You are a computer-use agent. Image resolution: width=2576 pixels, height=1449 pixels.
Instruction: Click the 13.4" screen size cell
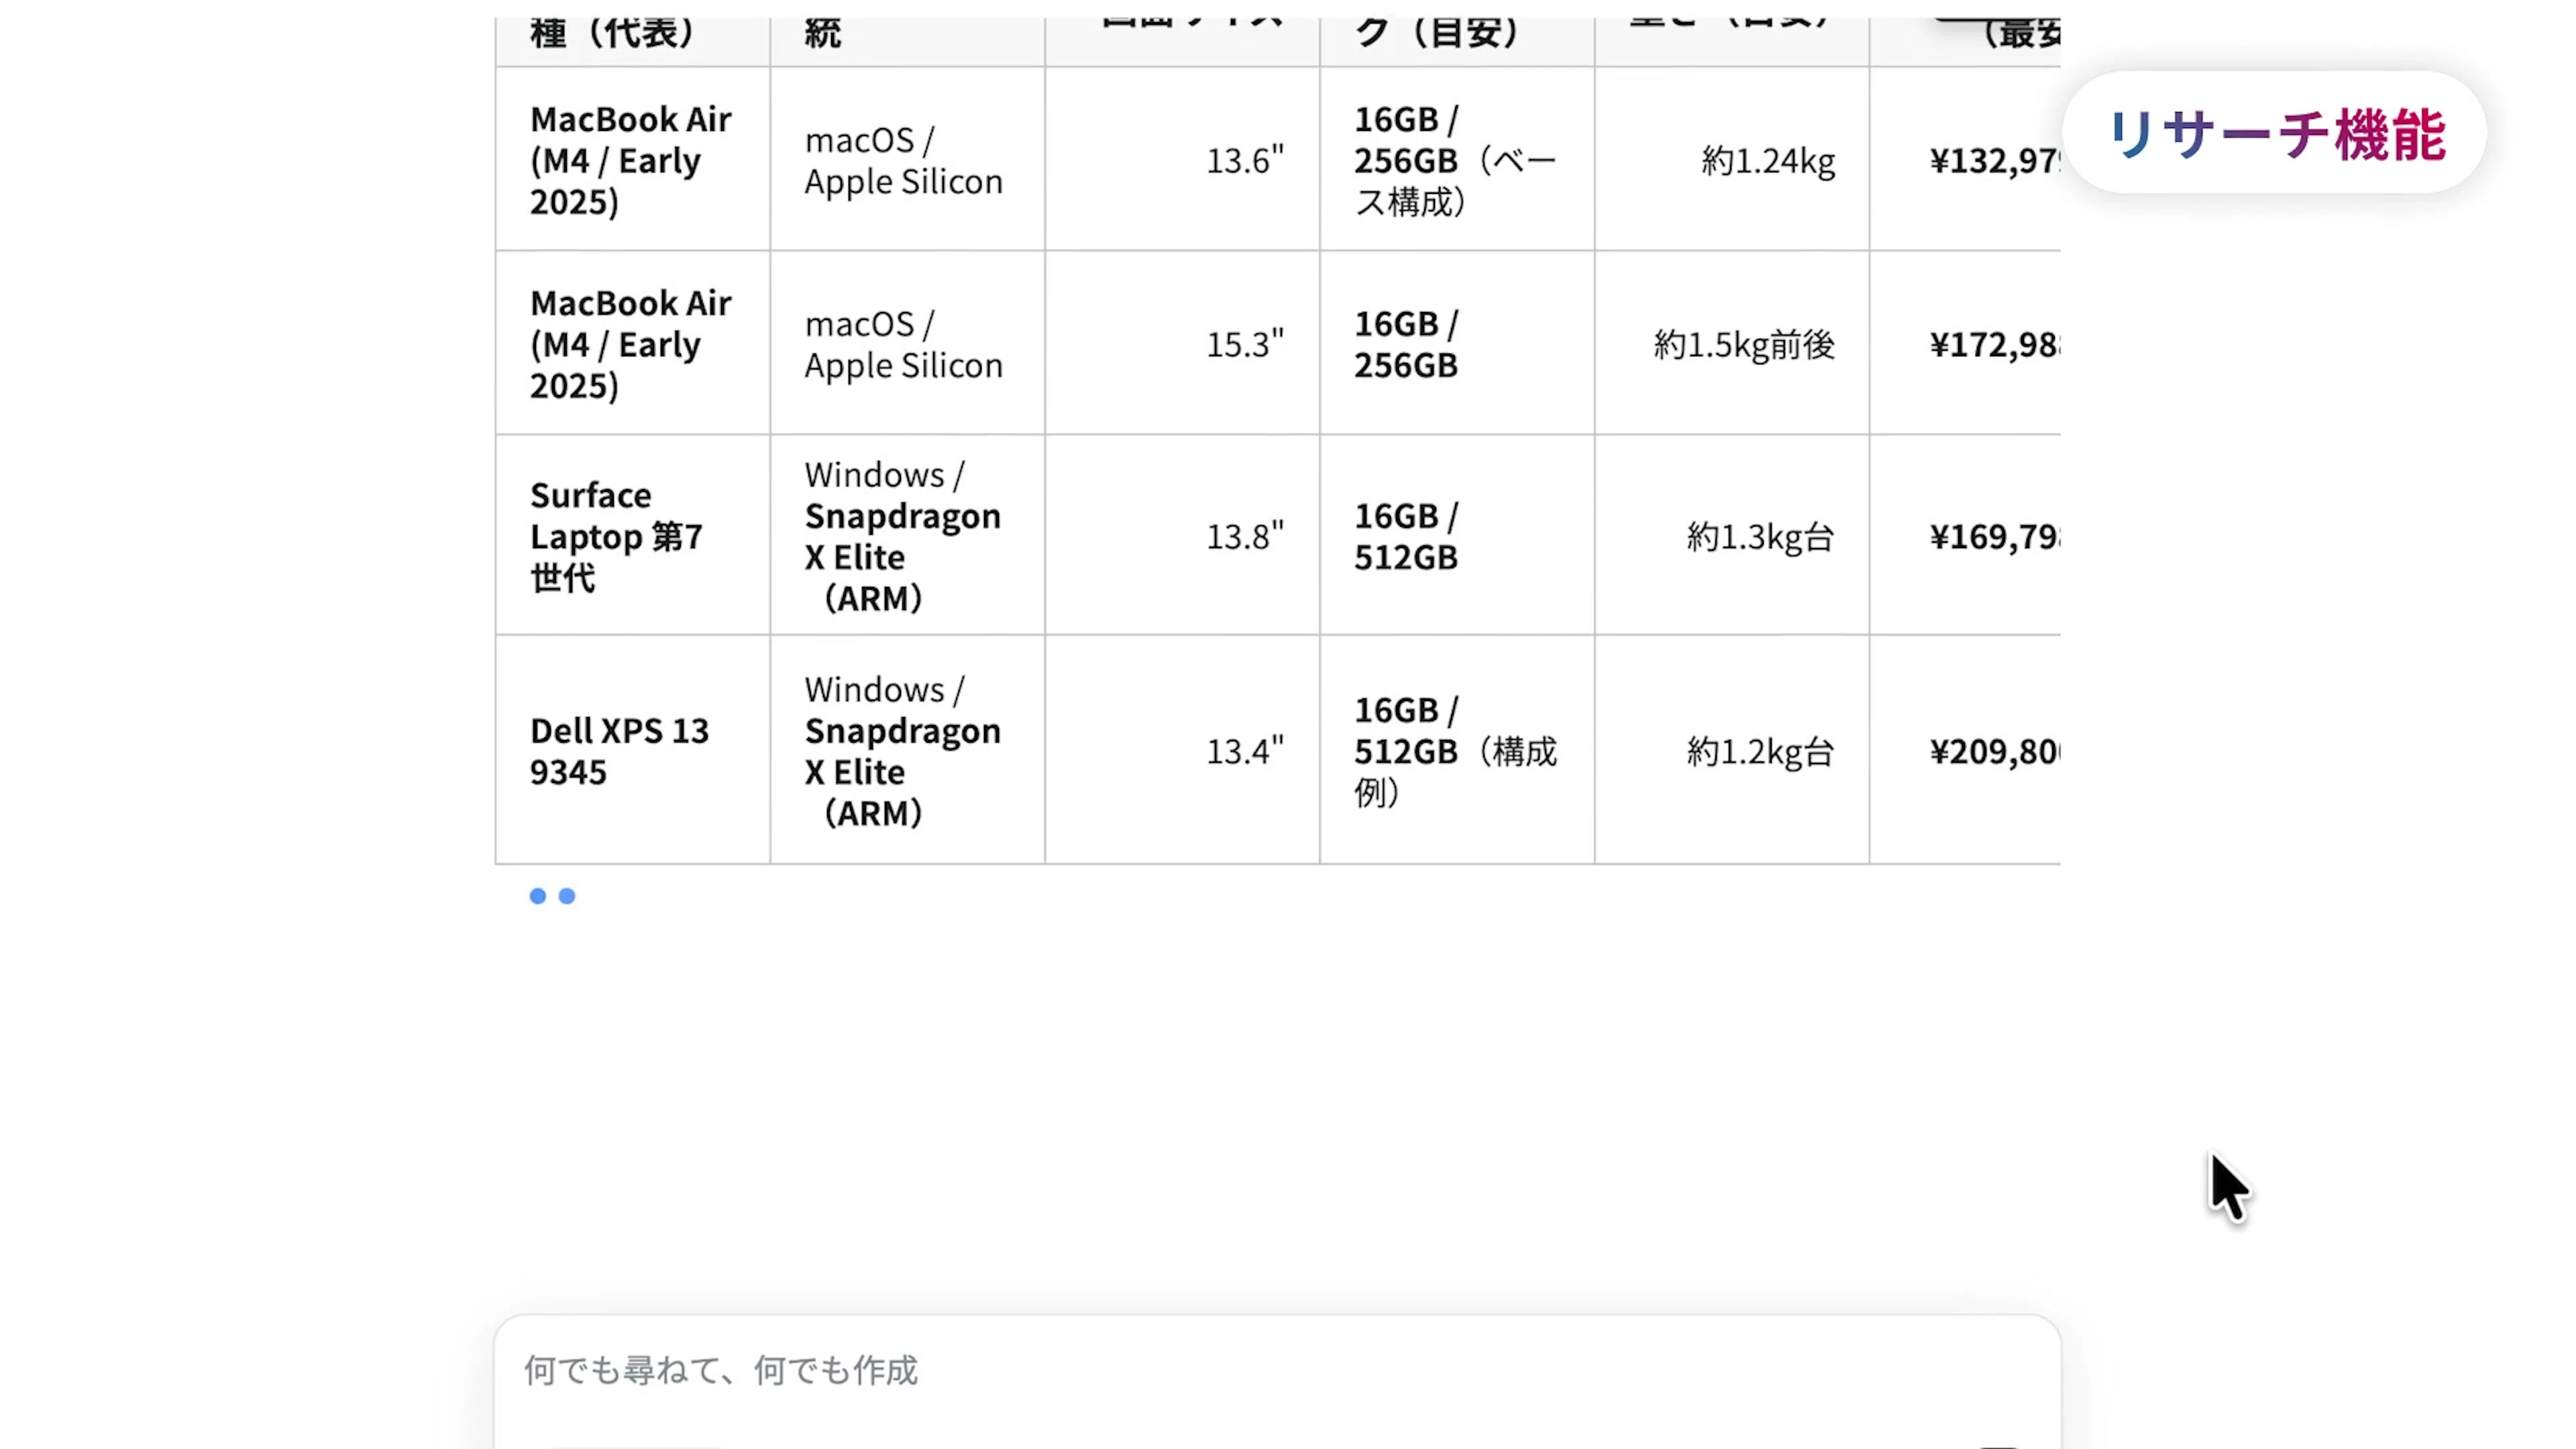tap(1244, 751)
